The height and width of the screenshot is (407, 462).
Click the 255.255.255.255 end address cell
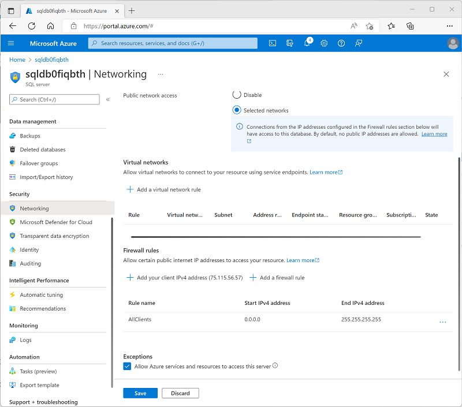[x=361, y=319]
